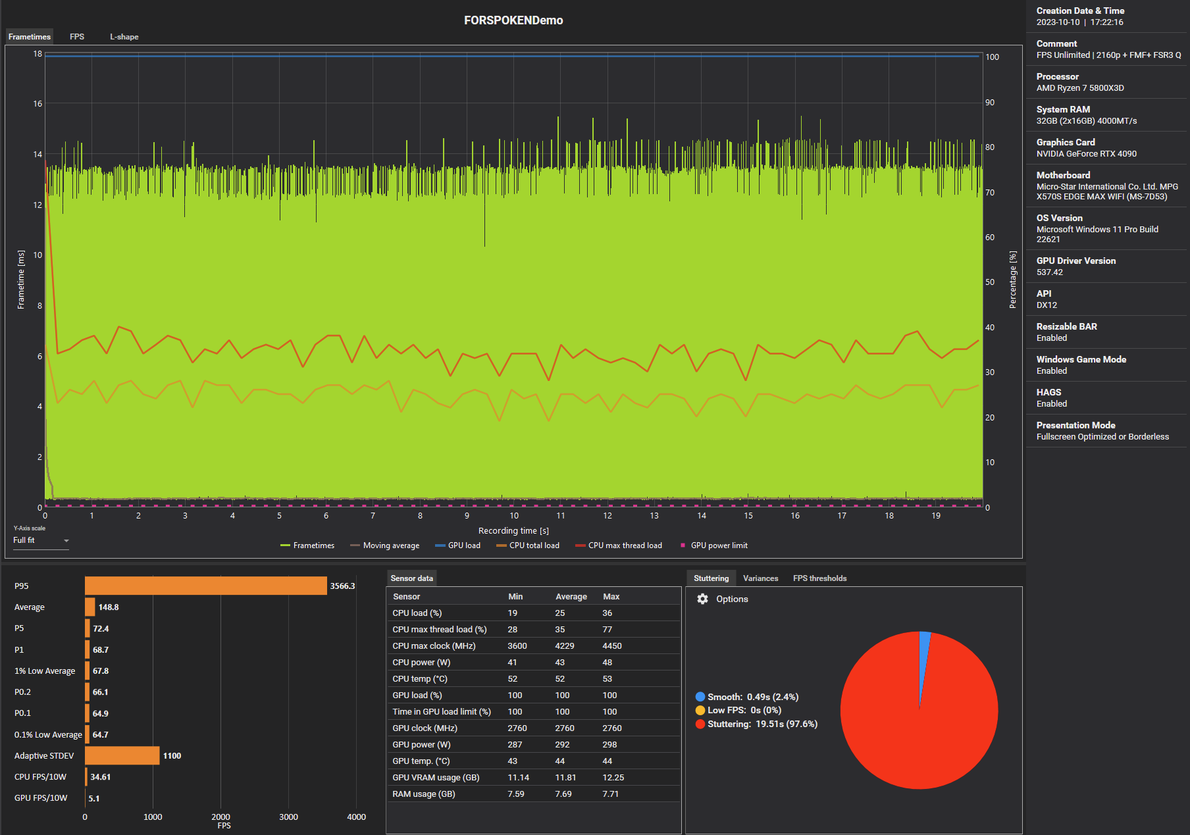Select the CPU temp (°C) row
The height and width of the screenshot is (835, 1190).
[533, 678]
